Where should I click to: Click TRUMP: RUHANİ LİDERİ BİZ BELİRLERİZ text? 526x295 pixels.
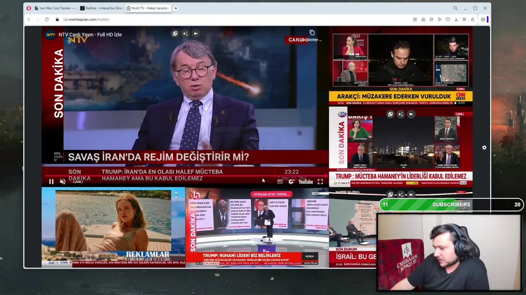242,255
